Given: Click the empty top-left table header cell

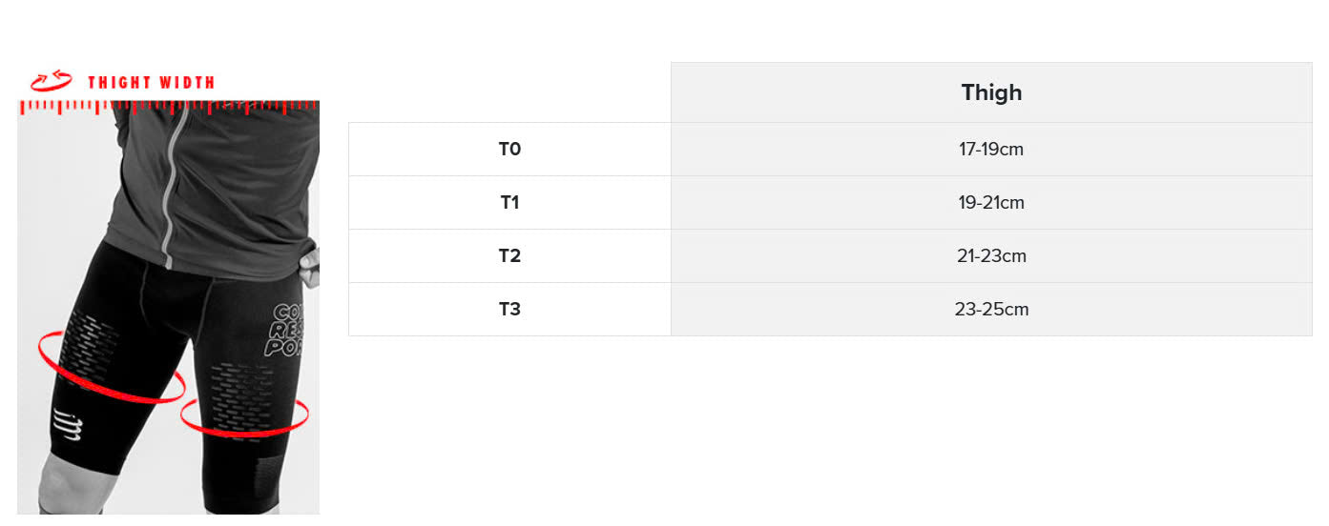Looking at the screenshot, I should click(509, 92).
